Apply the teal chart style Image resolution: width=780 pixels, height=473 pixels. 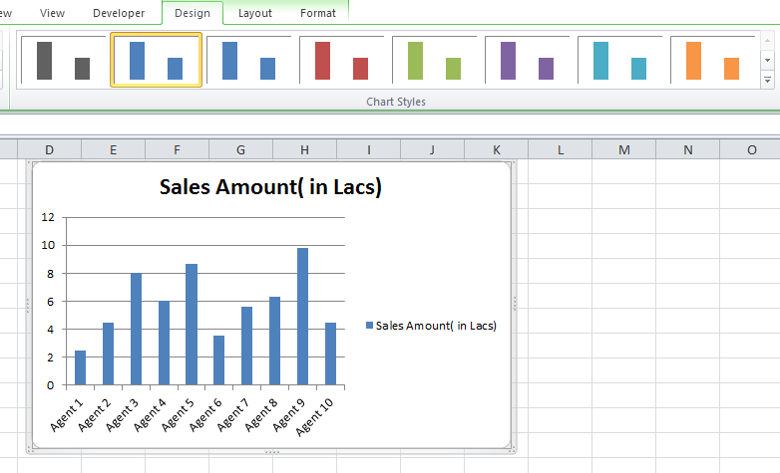coord(619,60)
